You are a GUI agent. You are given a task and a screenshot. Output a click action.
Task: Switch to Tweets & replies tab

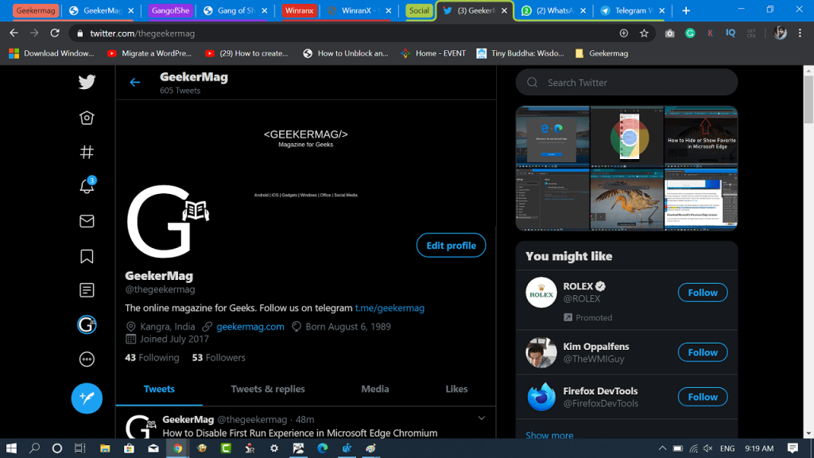pyautogui.click(x=268, y=389)
